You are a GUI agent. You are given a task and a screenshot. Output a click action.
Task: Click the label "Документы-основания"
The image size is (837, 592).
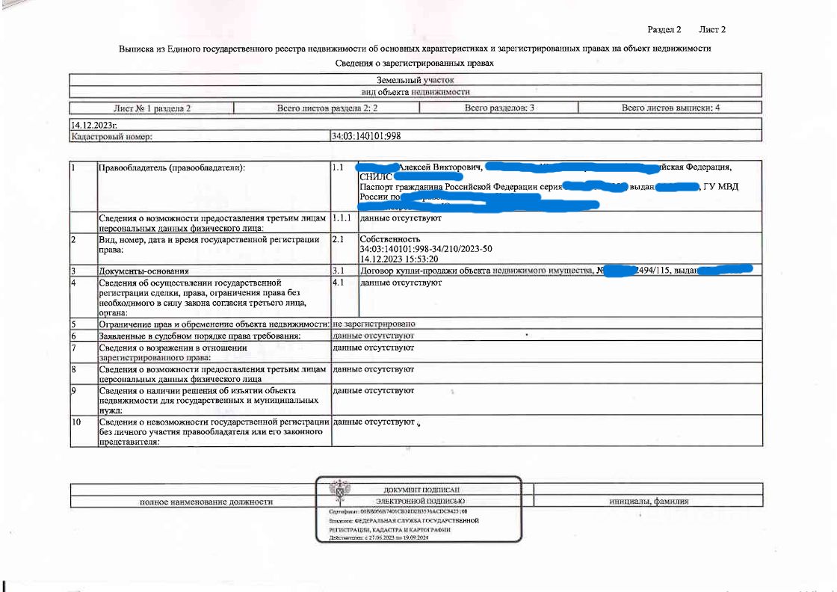(x=143, y=271)
